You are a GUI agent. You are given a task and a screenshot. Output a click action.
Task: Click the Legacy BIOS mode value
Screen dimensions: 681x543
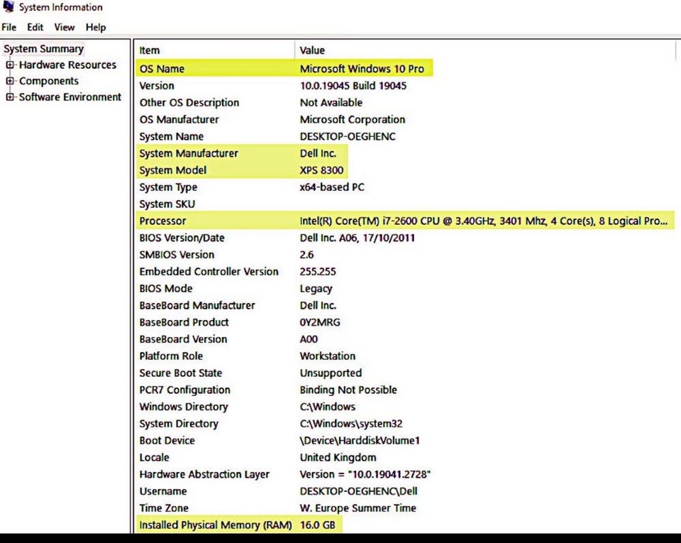(x=316, y=288)
